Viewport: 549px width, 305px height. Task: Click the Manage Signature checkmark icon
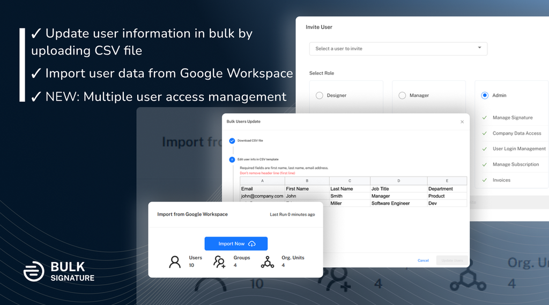click(485, 118)
